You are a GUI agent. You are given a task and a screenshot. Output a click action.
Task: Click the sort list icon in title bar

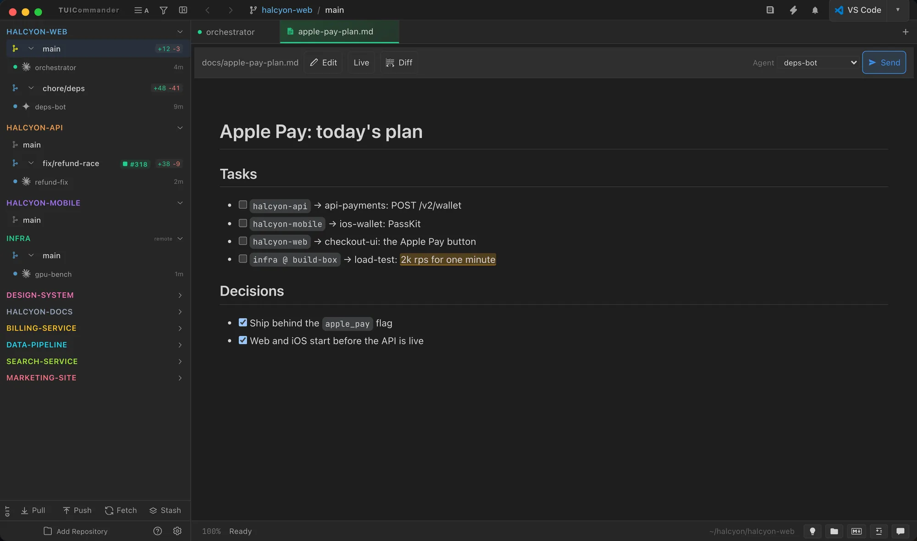pos(141,10)
